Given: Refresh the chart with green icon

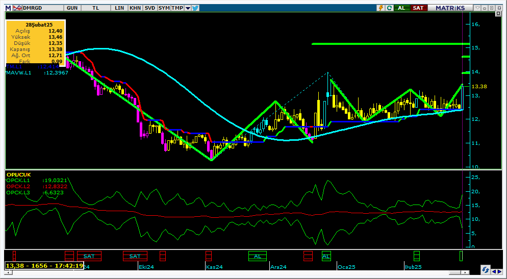Looking at the screenshot, I should pyautogui.click(x=389, y=8).
